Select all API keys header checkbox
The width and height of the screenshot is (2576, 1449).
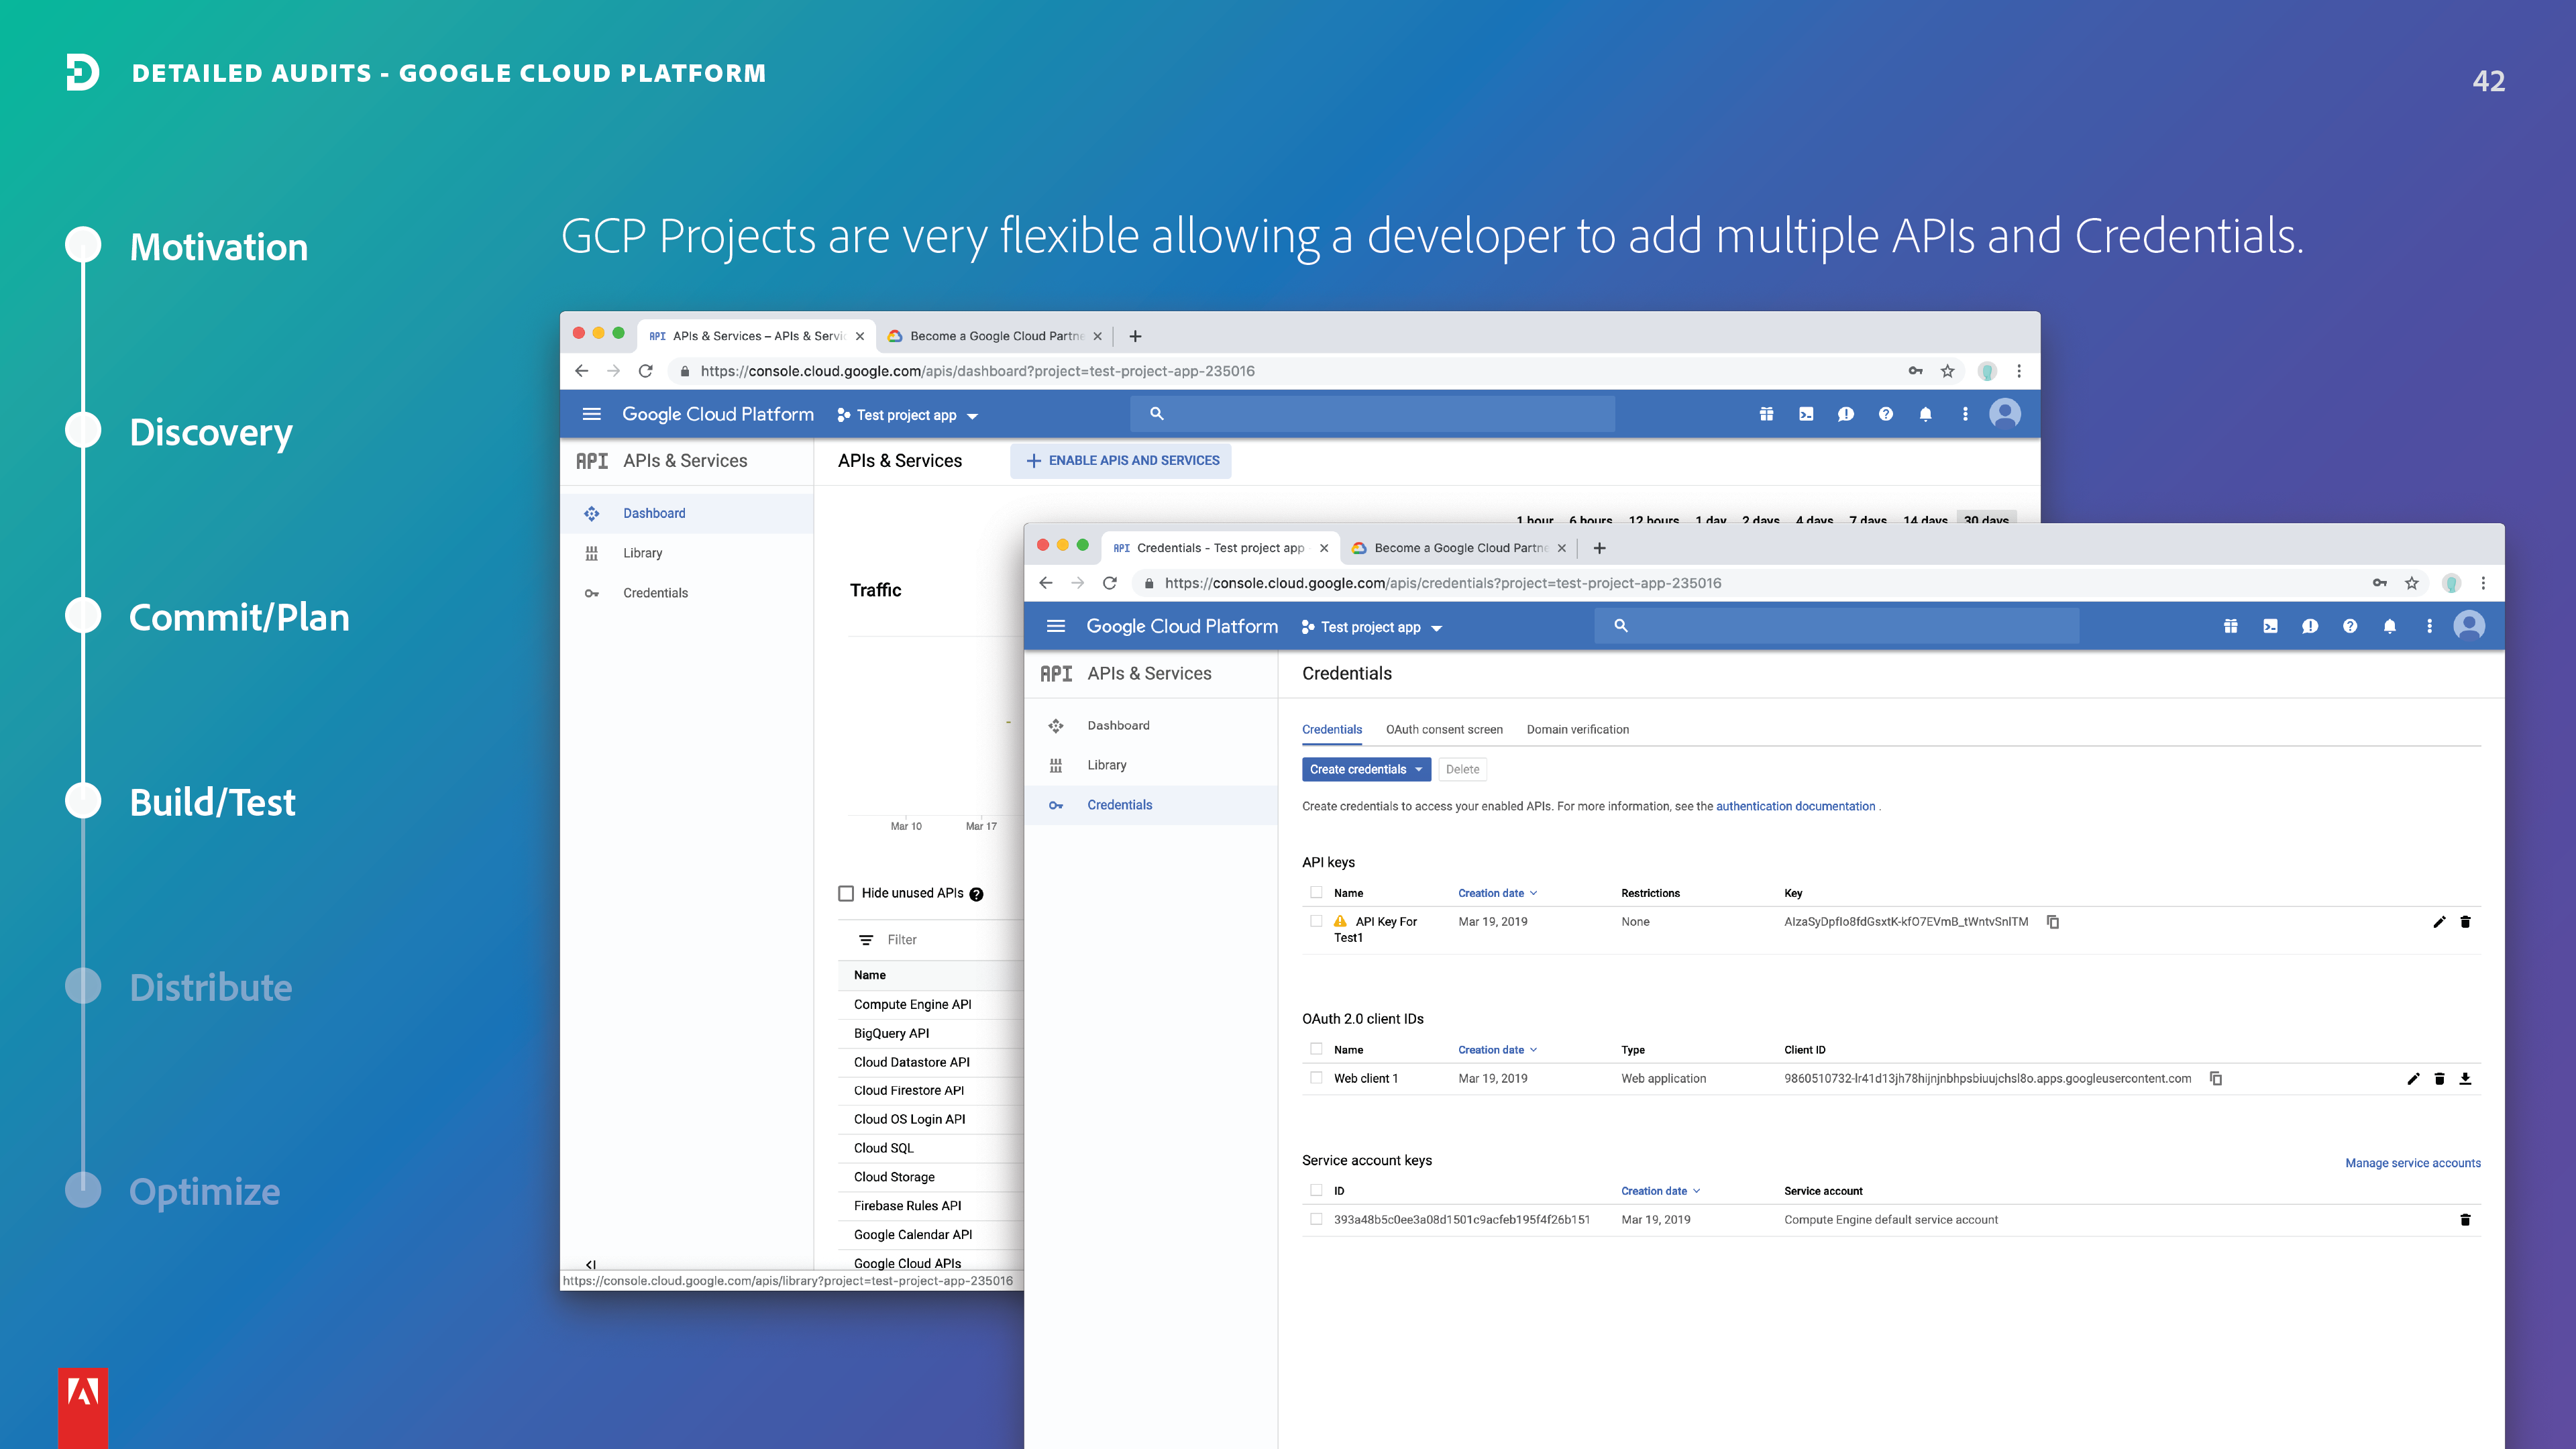(x=1316, y=892)
